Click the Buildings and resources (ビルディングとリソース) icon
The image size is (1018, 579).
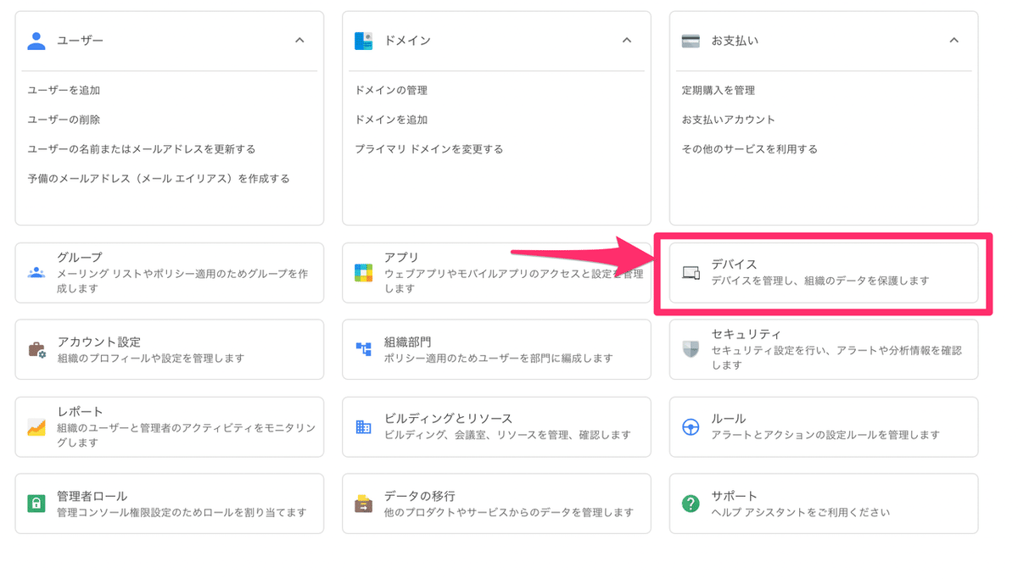click(363, 426)
